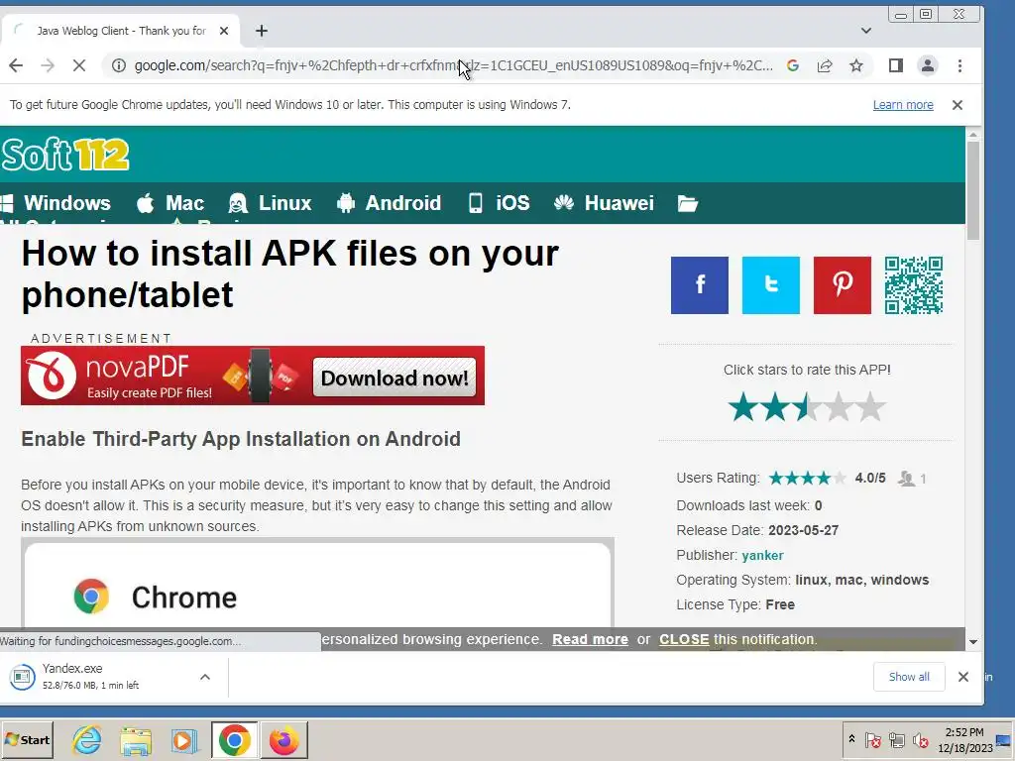Click the Google icon in address bar
Viewport: 1015px width, 761px height.
[x=792, y=65]
